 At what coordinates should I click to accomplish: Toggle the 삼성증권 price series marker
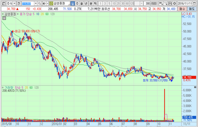tap(3, 14)
